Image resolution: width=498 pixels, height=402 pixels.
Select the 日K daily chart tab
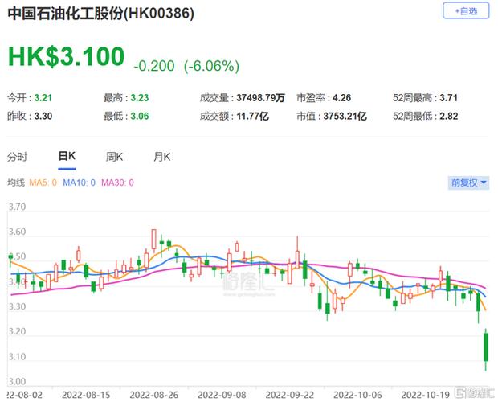coord(66,157)
